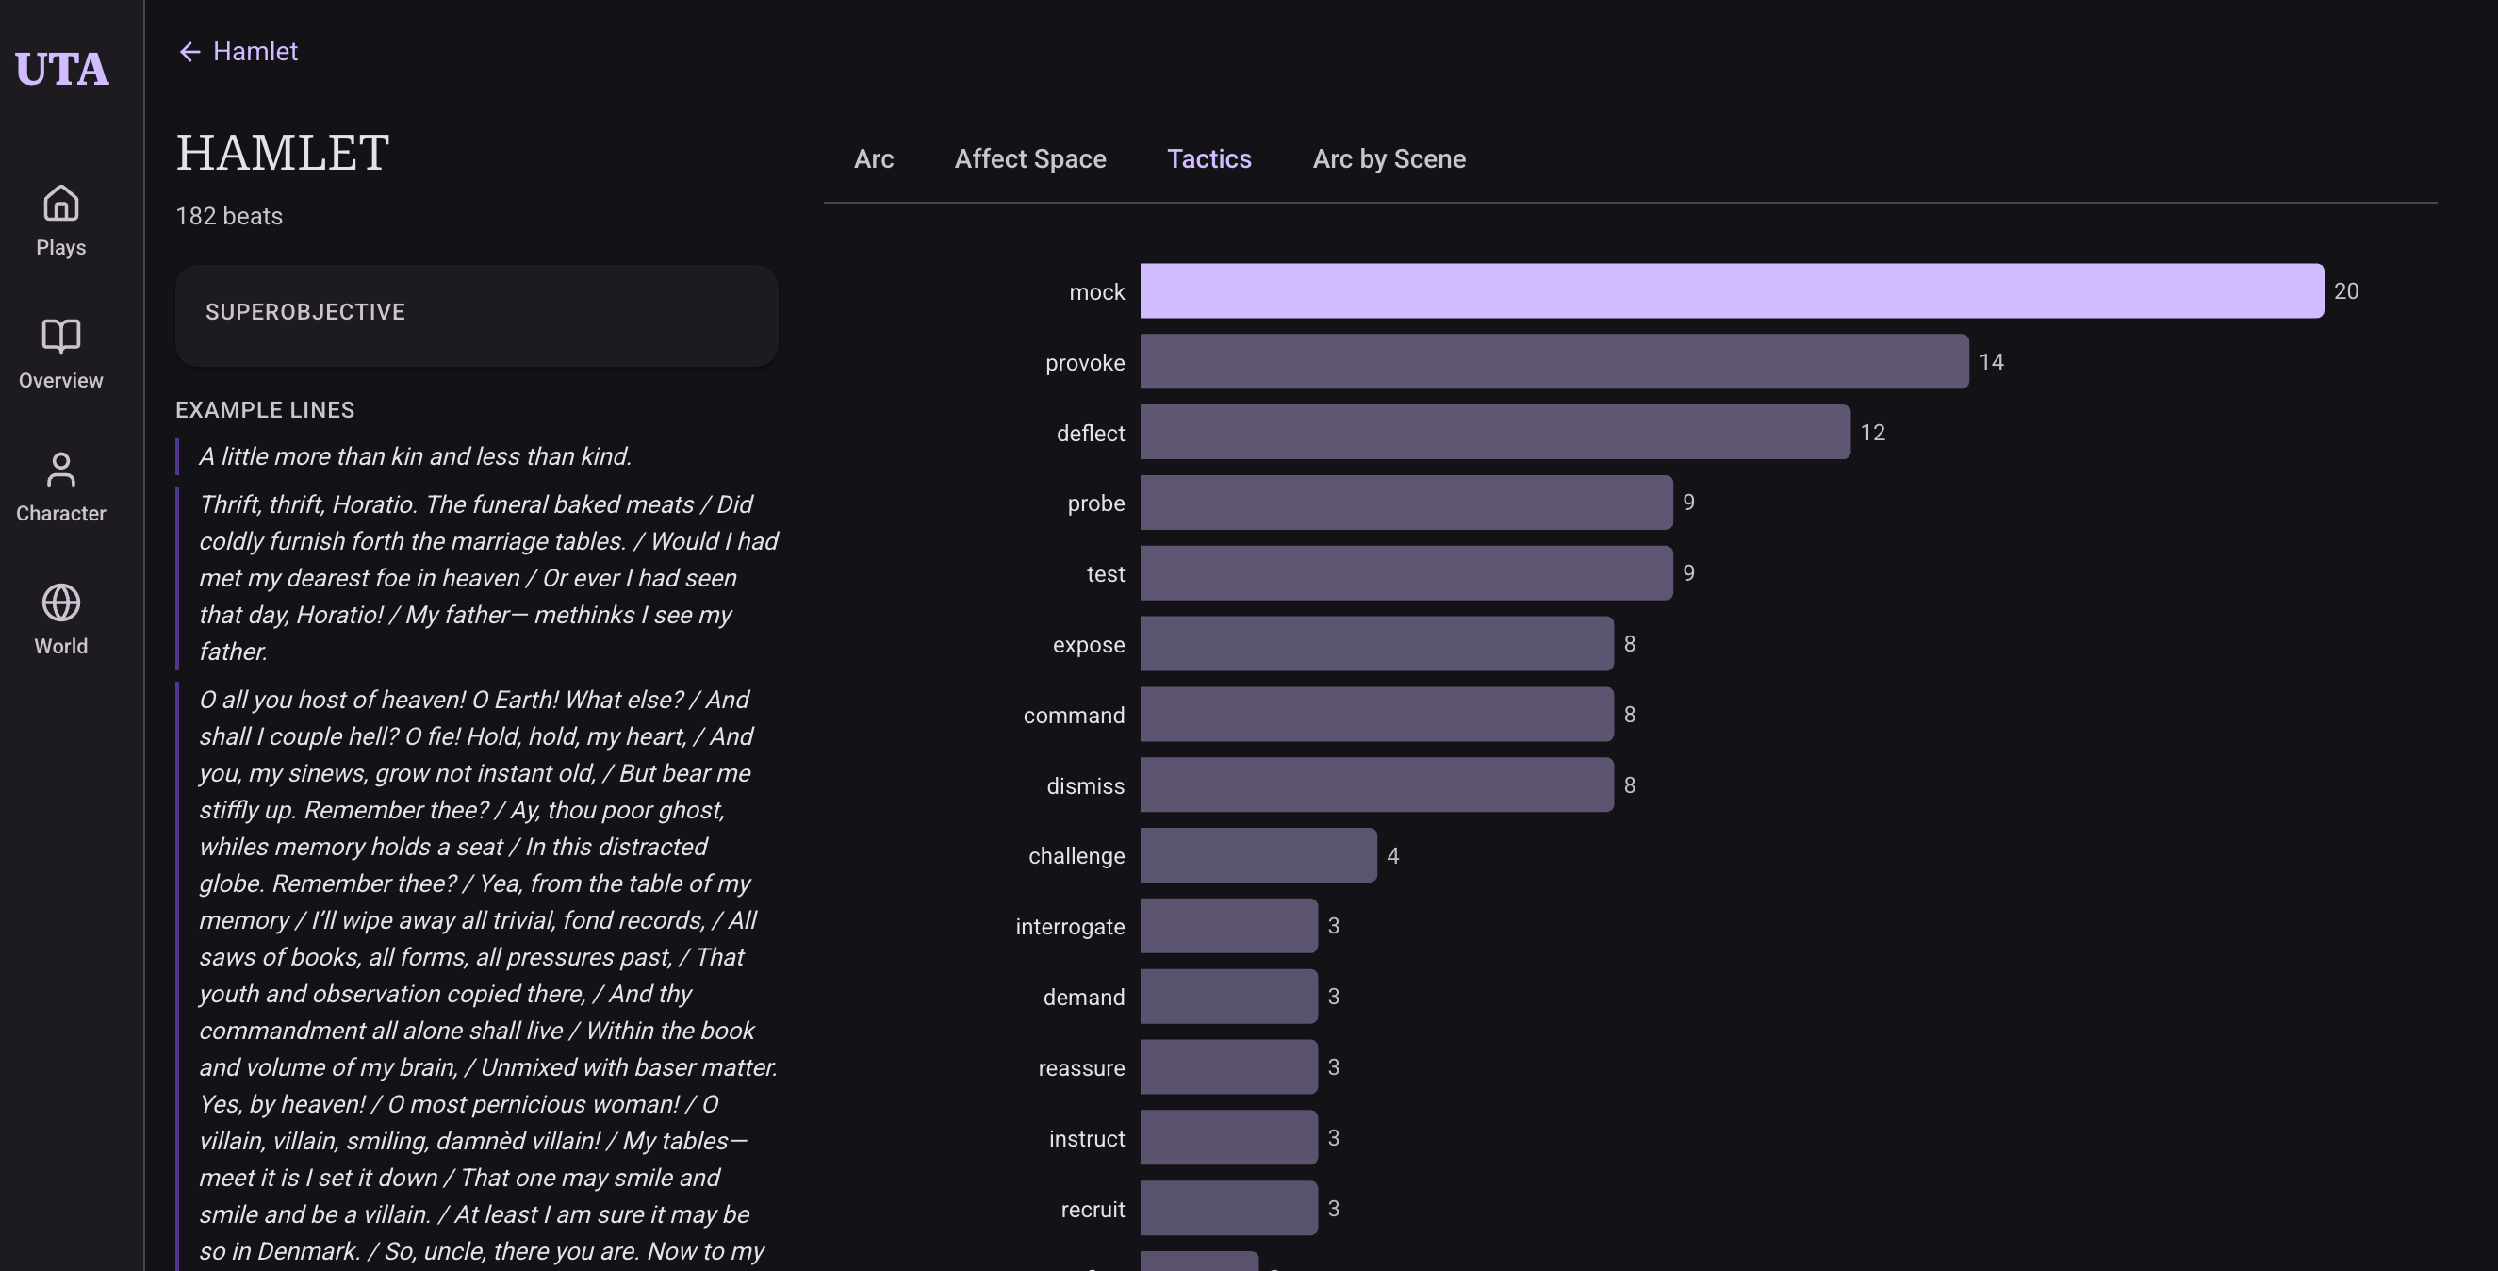Click the back arrow beside Hamlet
The height and width of the screenshot is (1271, 2498).
click(190, 52)
